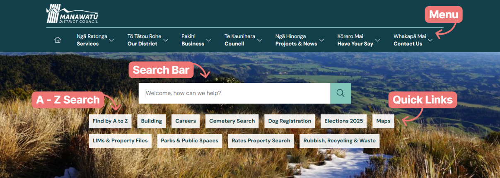Expand the Business dropdown chevron
The width and height of the screenshot is (500, 178).
[x=209, y=41]
